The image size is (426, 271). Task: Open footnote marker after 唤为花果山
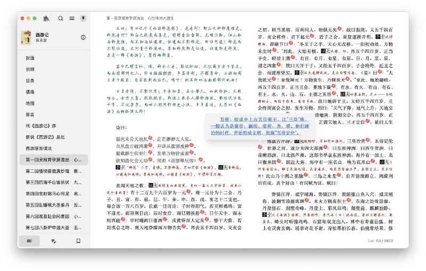(373, 161)
